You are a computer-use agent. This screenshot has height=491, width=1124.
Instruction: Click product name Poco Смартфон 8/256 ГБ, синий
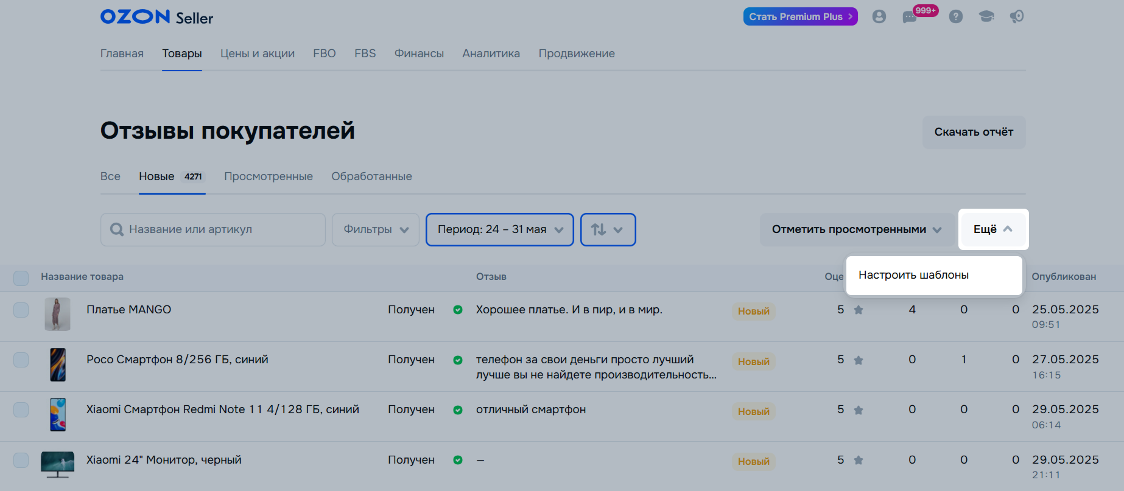[x=177, y=360]
